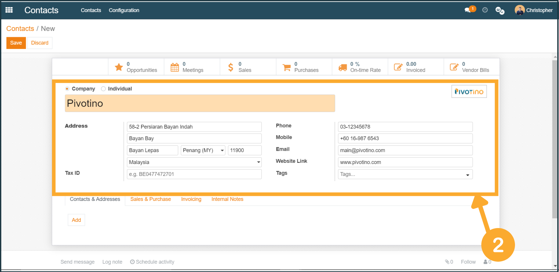Open Vendor Bills edit icon
Viewport: 559px width, 272px height.
pyautogui.click(x=454, y=67)
